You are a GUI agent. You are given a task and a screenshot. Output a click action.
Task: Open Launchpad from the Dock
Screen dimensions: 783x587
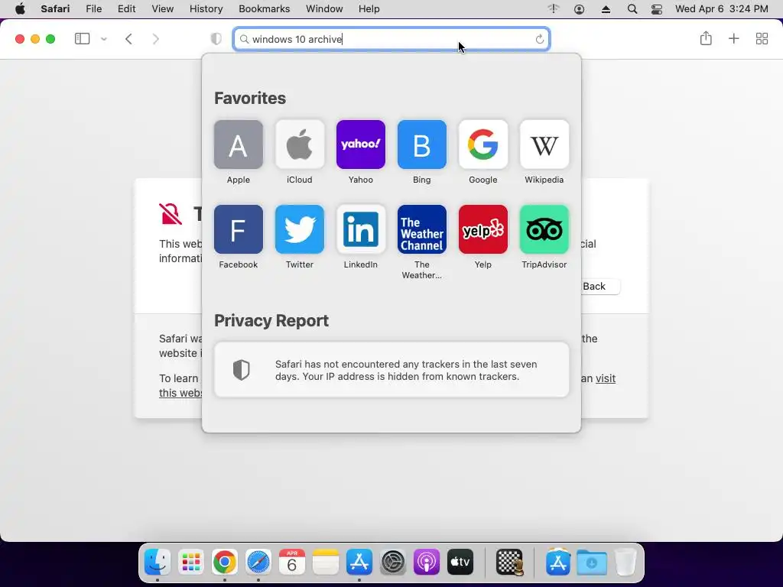[190, 562]
